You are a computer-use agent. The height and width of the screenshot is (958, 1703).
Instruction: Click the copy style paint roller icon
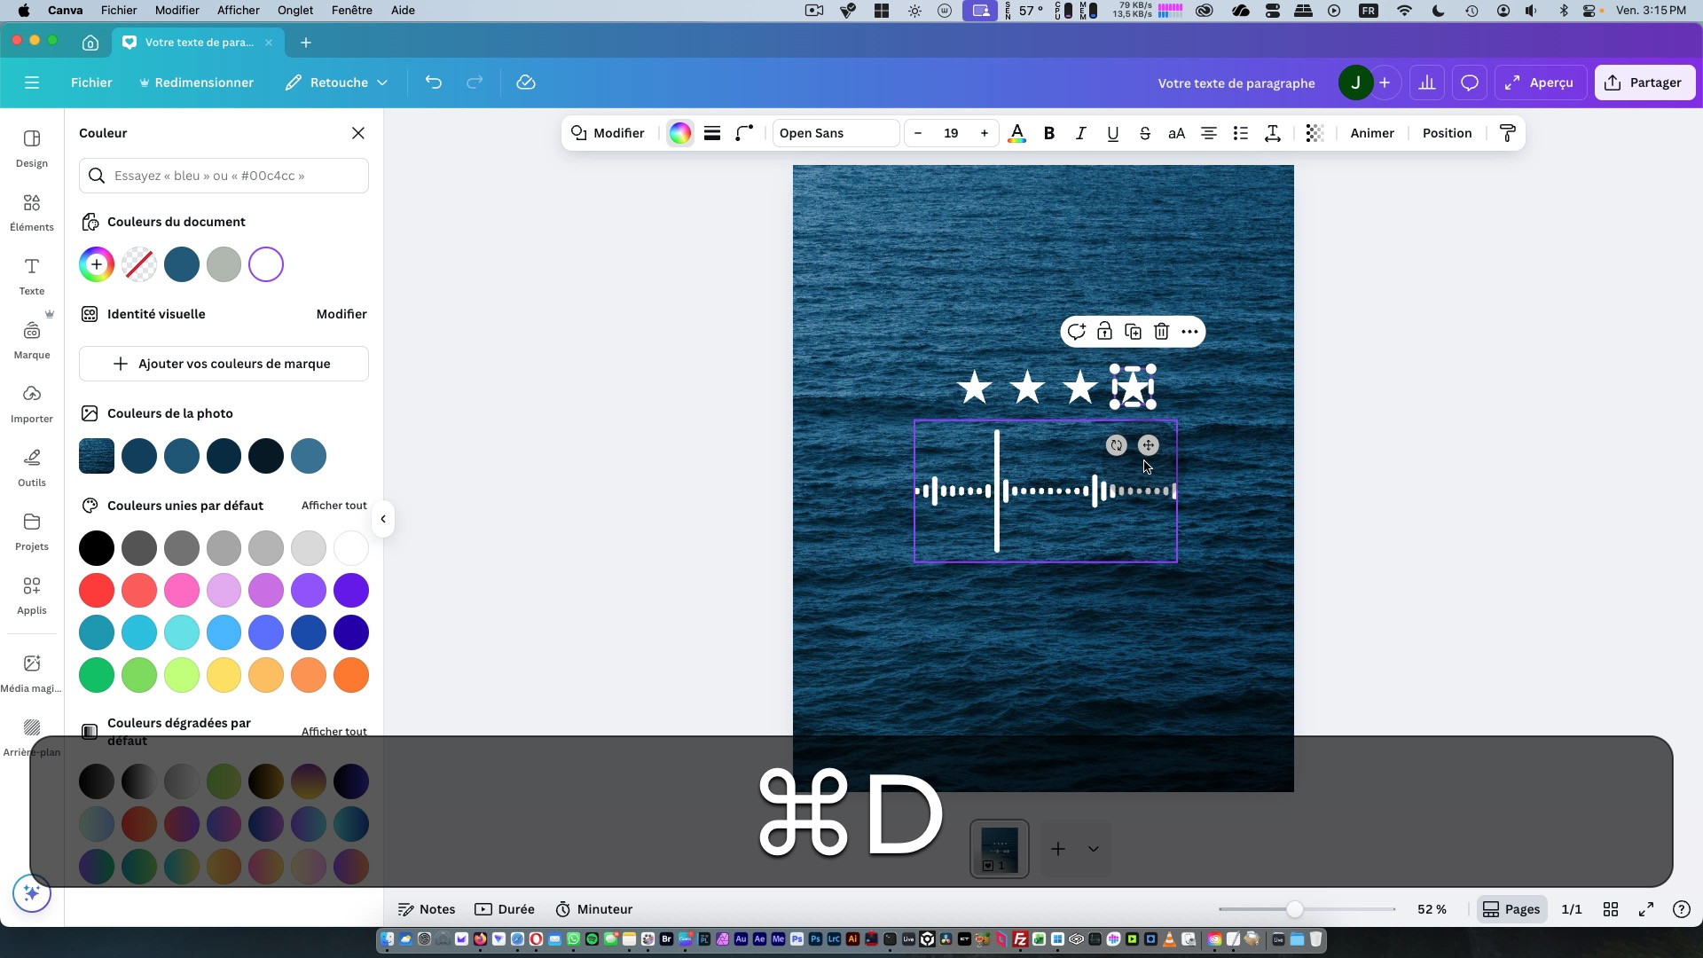[1507, 133]
